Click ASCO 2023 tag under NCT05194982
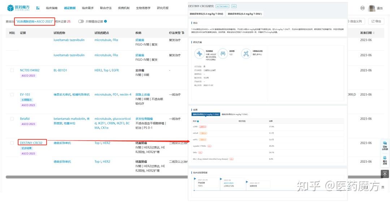 tap(29, 76)
